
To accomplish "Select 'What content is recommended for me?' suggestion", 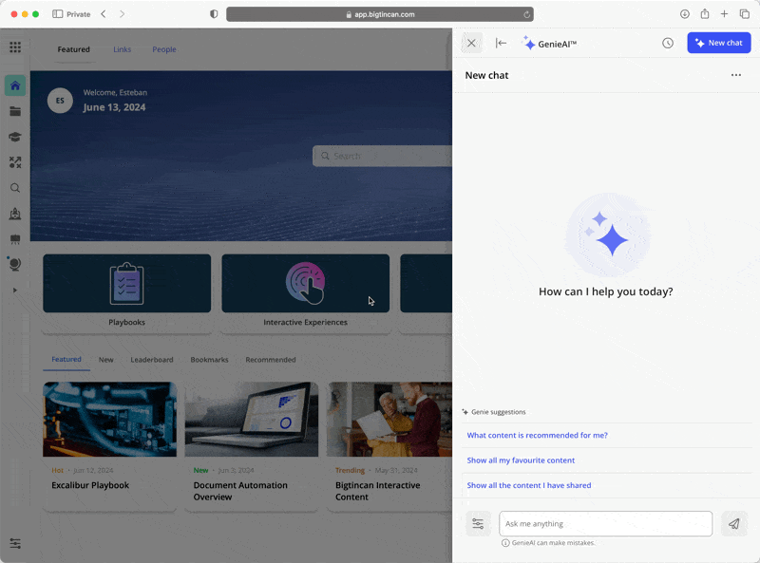I will click(537, 435).
